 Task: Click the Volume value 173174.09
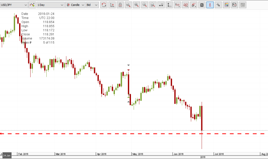point(47,38)
